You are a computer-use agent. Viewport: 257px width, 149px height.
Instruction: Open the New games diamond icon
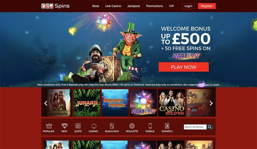tap(65, 126)
